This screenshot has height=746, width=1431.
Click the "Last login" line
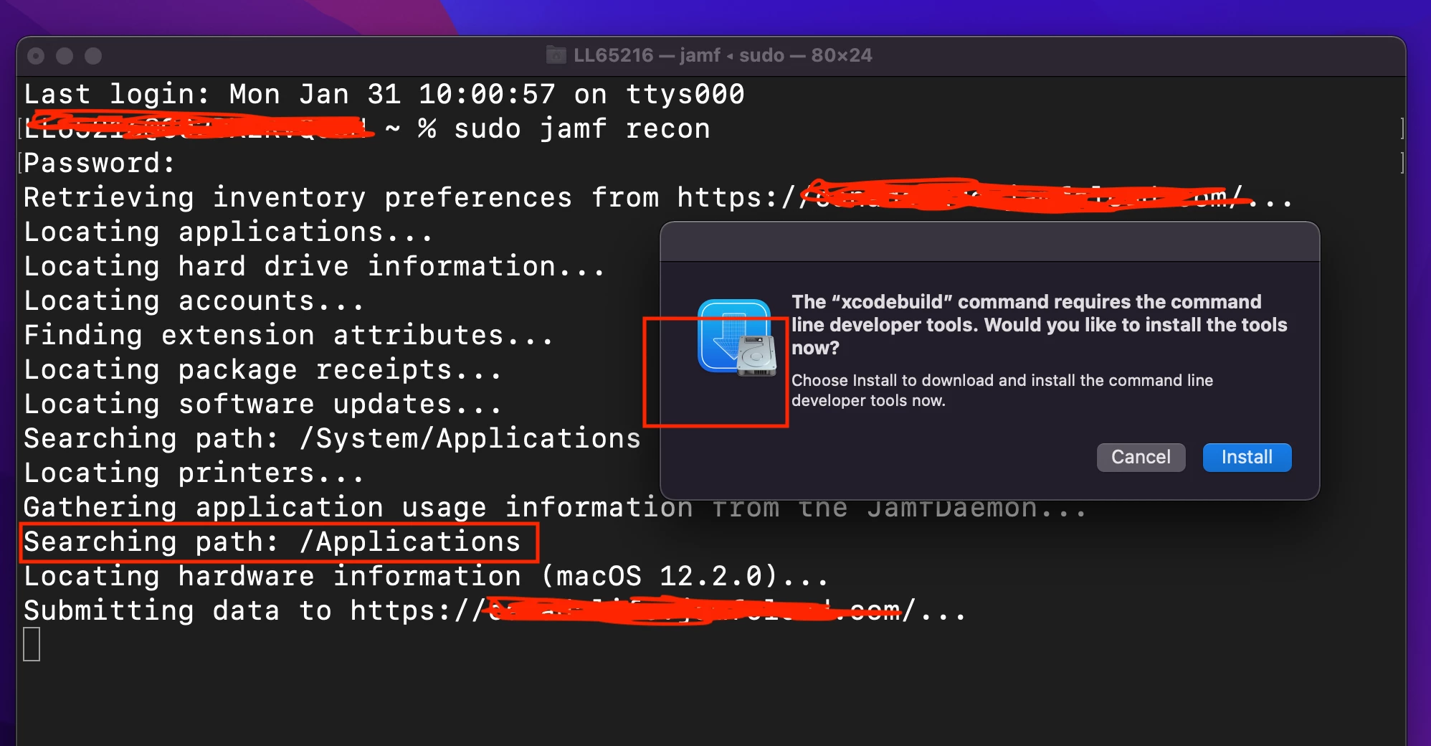pyautogui.click(x=384, y=95)
